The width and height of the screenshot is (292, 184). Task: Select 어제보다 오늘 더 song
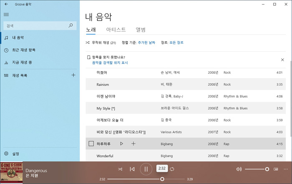tap(186, 120)
